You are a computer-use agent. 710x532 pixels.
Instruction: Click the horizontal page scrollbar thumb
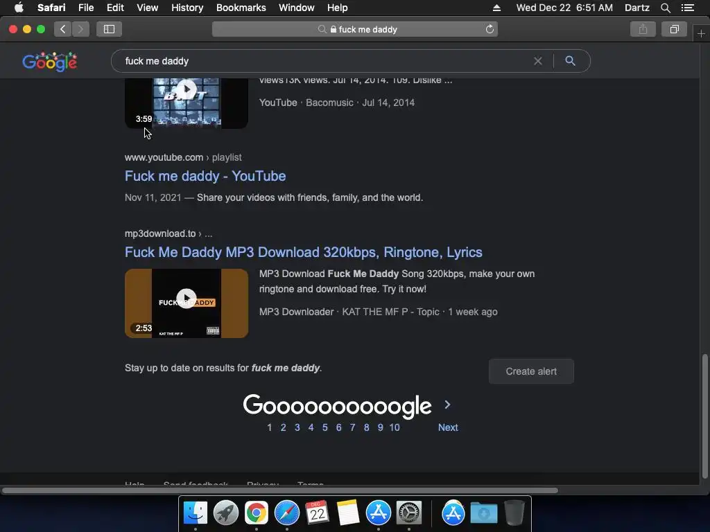coord(280,490)
